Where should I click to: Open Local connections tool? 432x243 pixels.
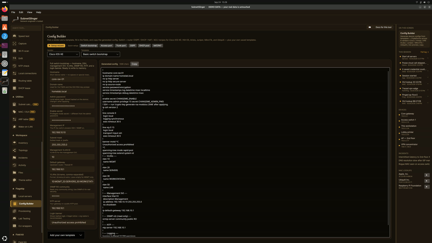tap(26, 73)
